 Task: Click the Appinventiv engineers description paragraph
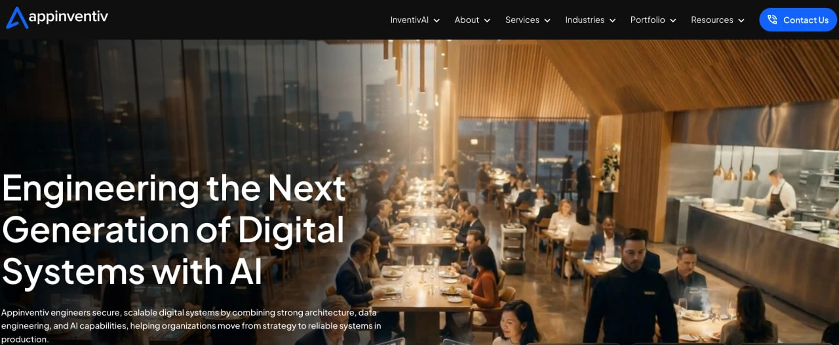pos(191,325)
